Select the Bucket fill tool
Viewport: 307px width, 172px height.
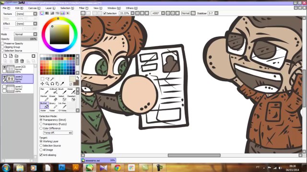(x=44, y=105)
